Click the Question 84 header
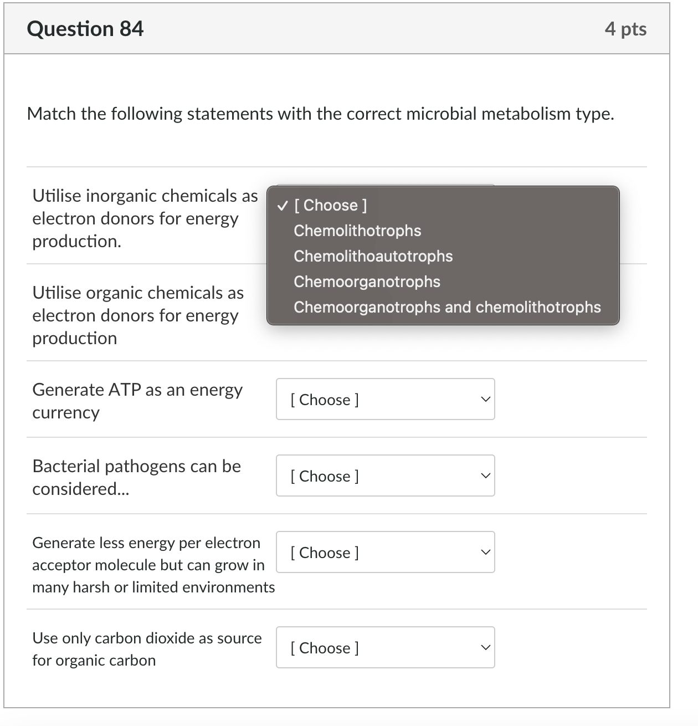The image size is (698, 726). (x=86, y=29)
